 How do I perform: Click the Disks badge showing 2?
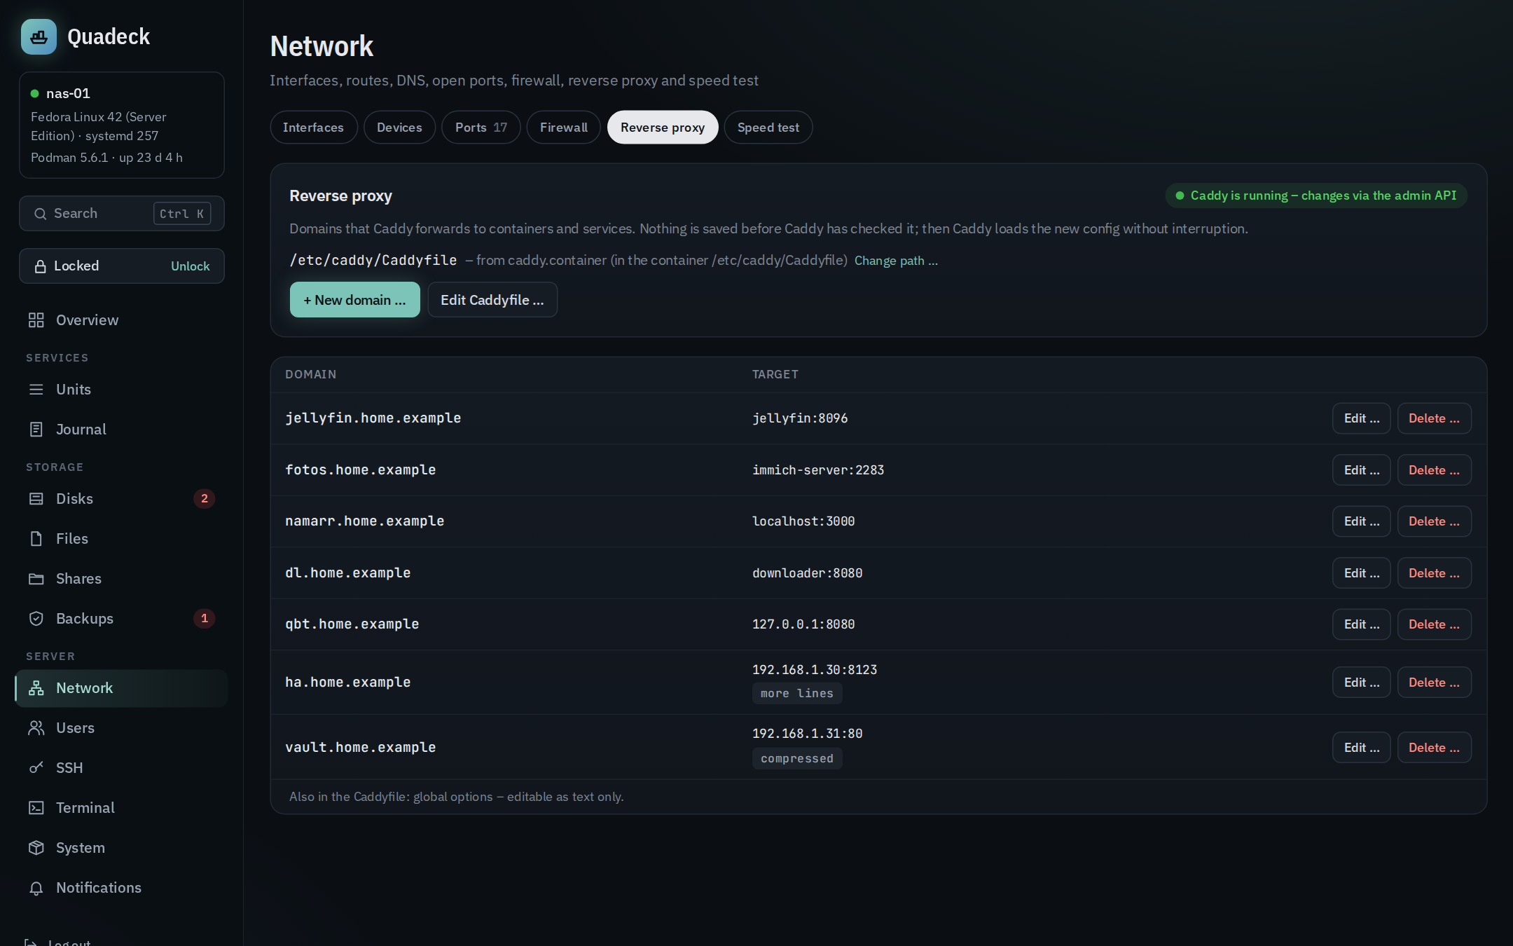click(204, 499)
